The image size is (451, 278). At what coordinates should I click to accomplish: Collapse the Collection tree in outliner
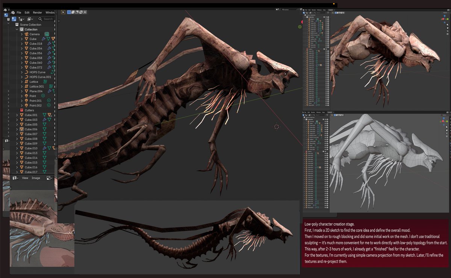click(x=17, y=29)
